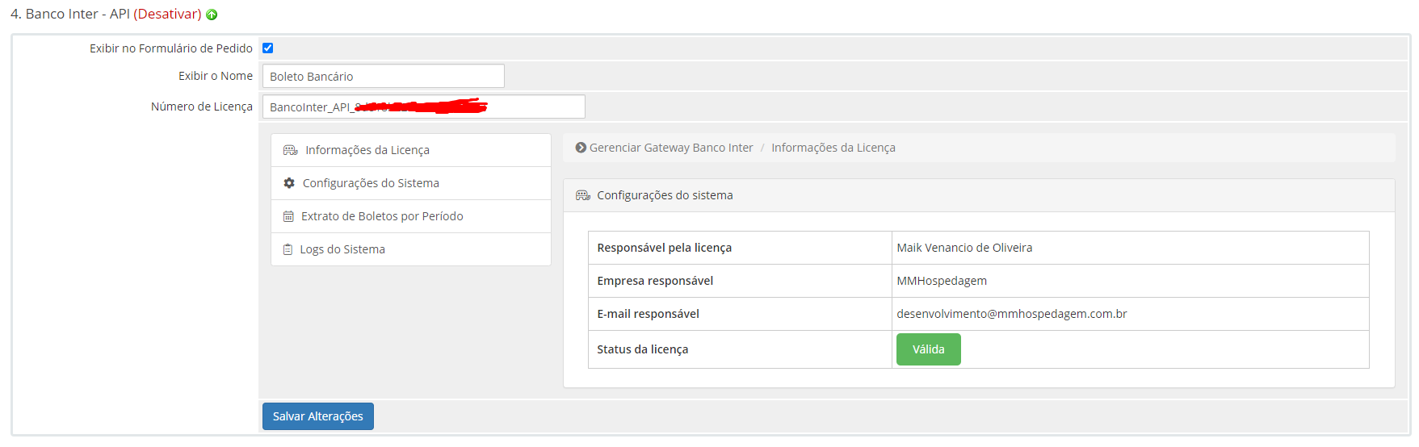Click the desenvolvimento@mmhospedagem.com.br email value
This screenshot has width=1419, height=447.
(1012, 314)
